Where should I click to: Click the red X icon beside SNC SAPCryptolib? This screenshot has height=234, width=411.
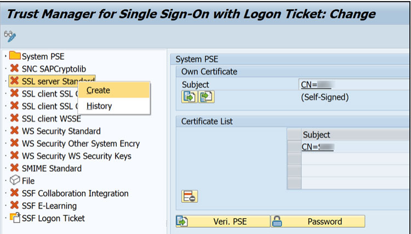(15, 69)
